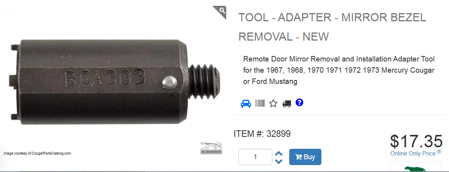The height and width of the screenshot is (172, 449).
Task: Click the $17.35 price
Action: point(416,141)
